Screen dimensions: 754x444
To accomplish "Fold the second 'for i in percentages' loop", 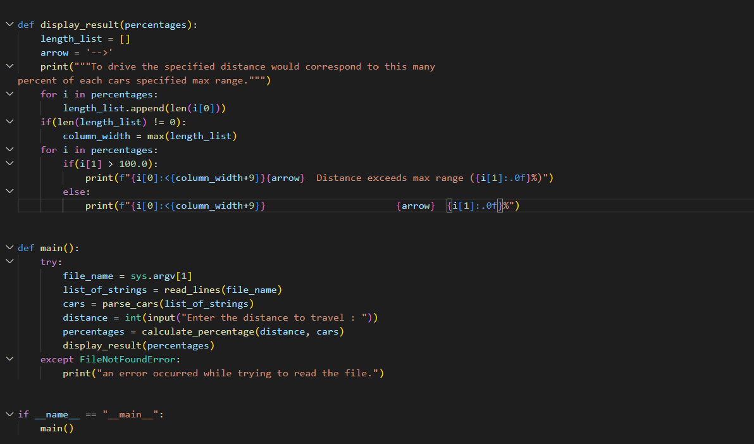I will 9,150.
